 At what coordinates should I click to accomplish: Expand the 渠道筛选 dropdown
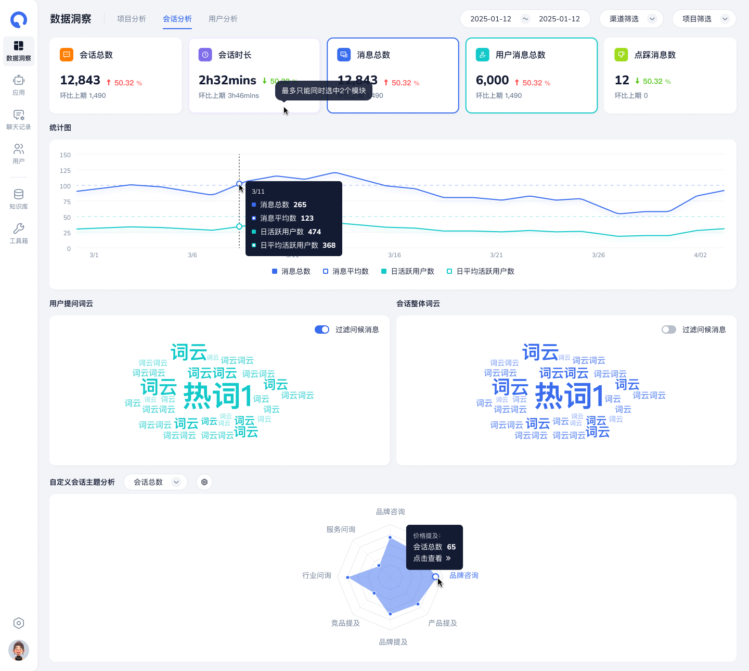[631, 19]
